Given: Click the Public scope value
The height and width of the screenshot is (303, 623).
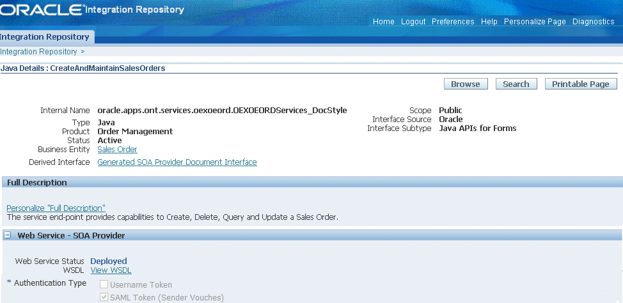Looking at the screenshot, I should point(450,111).
